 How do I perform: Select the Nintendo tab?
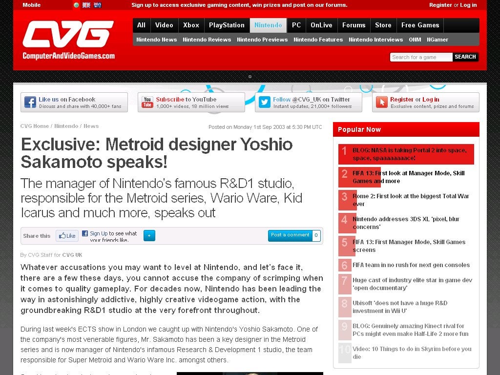click(268, 25)
